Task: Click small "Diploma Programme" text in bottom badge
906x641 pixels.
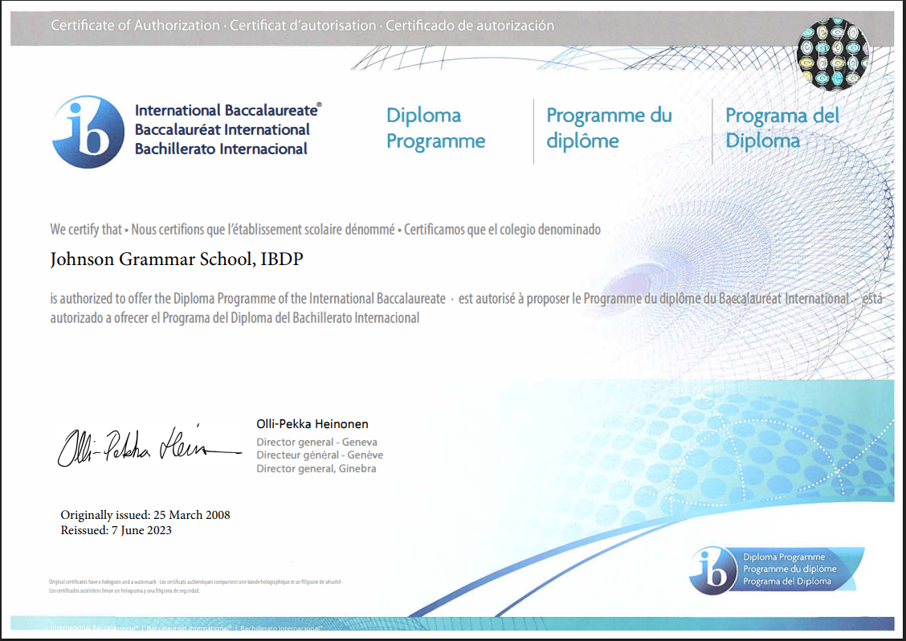Action: (783, 557)
